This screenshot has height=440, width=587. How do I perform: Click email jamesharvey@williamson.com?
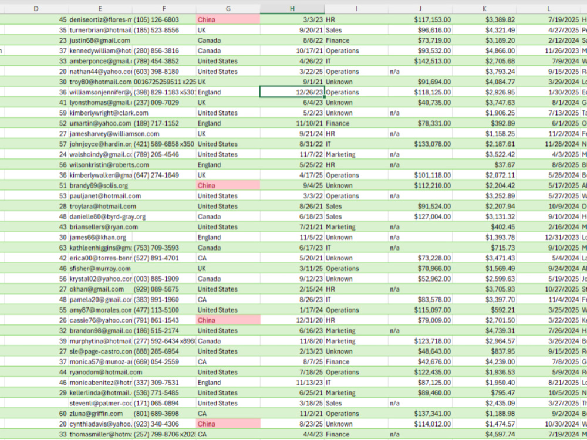(x=100, y=134)
